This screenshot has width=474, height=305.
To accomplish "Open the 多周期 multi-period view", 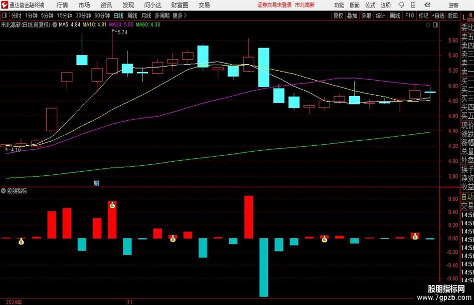I will 162,16.
